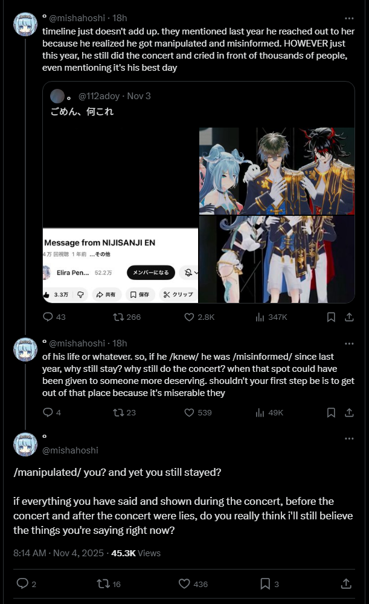
Task: Like the first tweet with 2.8K likes
Action: [x=199, y=317]
